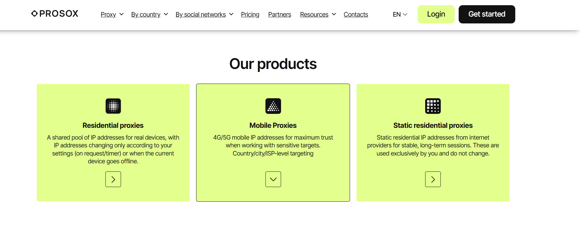The width and height of the screenshot is (580, 230).
Task: Open the Proxy dropdown menu
Action: (x=112, y=15)
